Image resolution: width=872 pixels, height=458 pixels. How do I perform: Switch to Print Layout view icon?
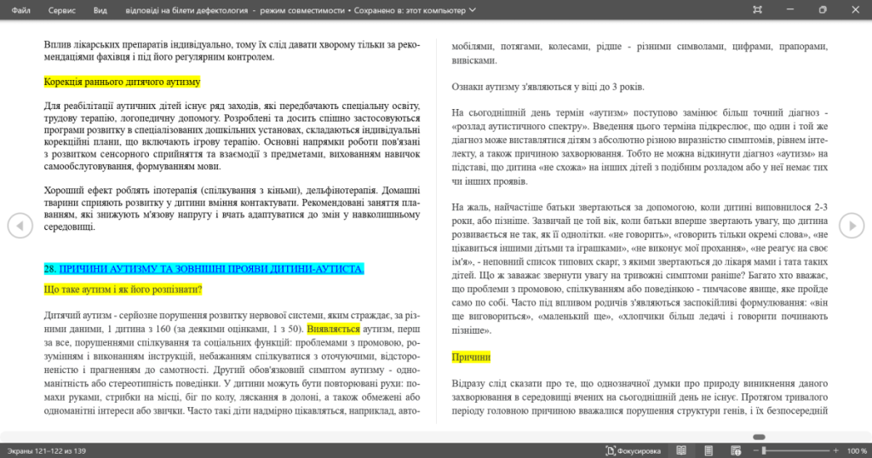708,451
